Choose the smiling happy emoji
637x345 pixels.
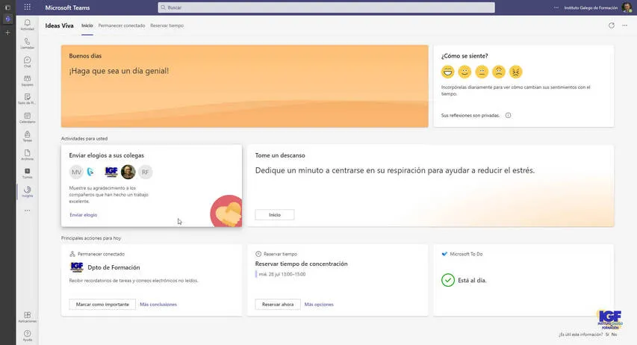[x=464, y=72]
